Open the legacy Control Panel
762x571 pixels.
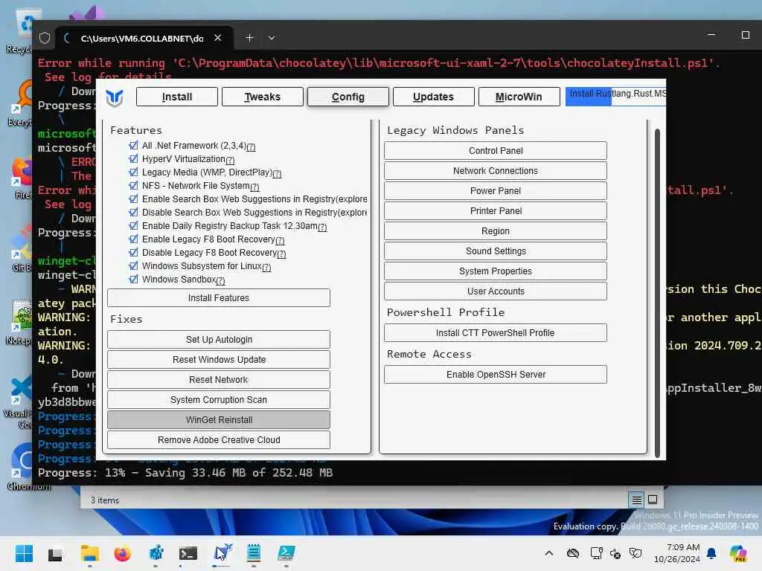coord(496,150)
